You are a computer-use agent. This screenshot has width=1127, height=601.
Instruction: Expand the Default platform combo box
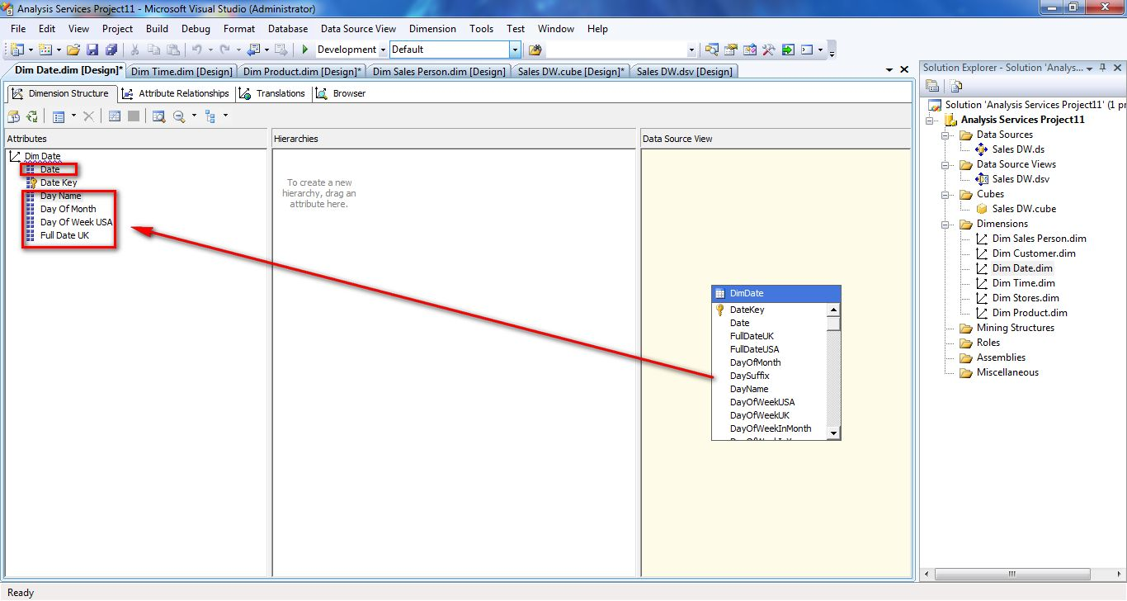516,50
